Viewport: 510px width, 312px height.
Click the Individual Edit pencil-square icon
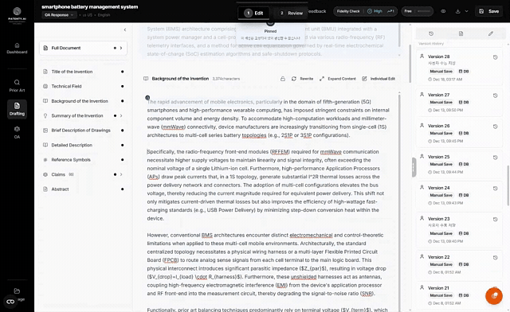point(364,79)
